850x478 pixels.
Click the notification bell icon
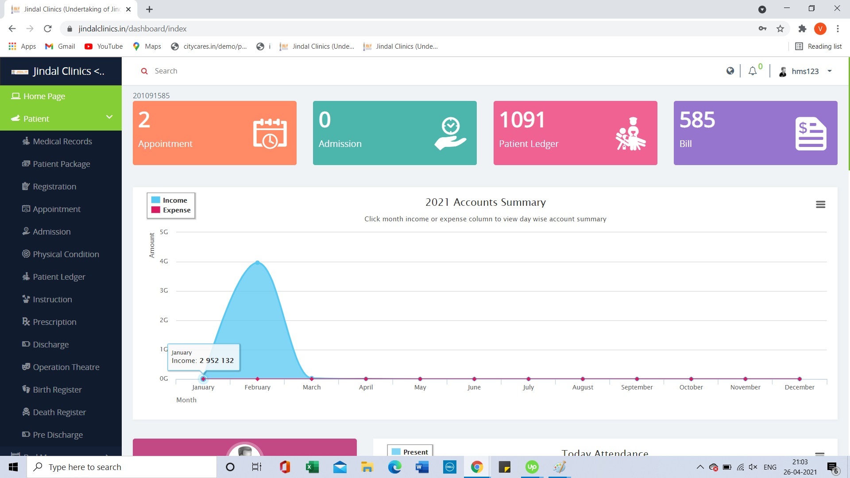tap(752, 71)
